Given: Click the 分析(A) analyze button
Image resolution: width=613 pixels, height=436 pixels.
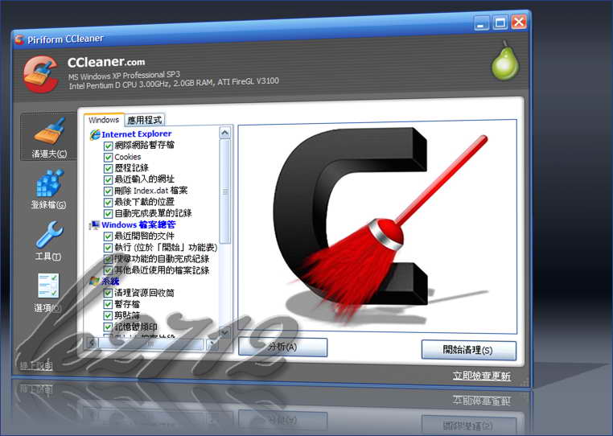Looking at the screenshot, I should pyautogui.click(x=282, y=348).
